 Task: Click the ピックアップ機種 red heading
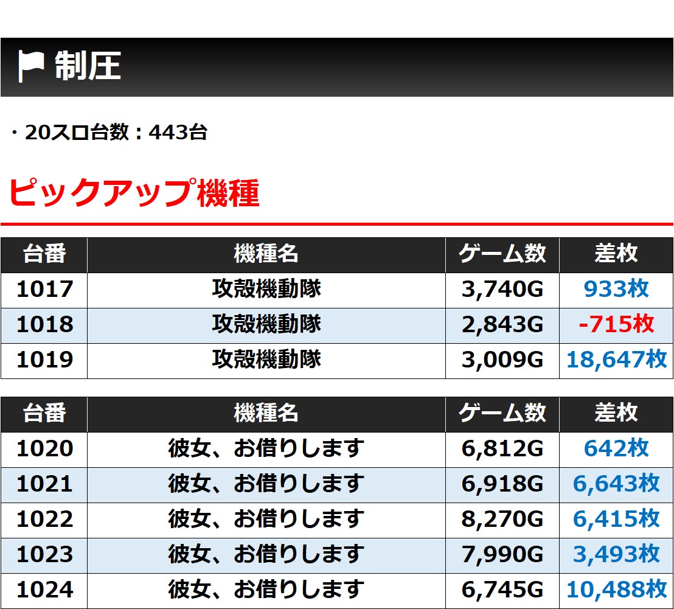[x=134, y=193]
